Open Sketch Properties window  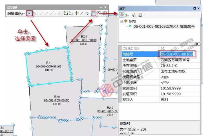(x=99, y=13)
